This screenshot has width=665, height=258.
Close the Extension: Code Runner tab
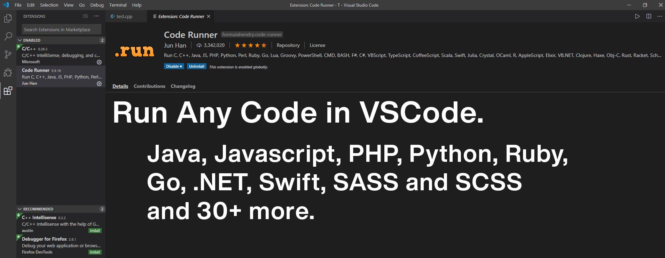pyautogui.click(x=209, y=16)
